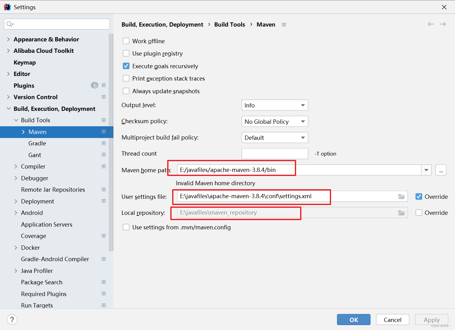Expand the Editor section
The image size is (455, 330).
(8, 74)
